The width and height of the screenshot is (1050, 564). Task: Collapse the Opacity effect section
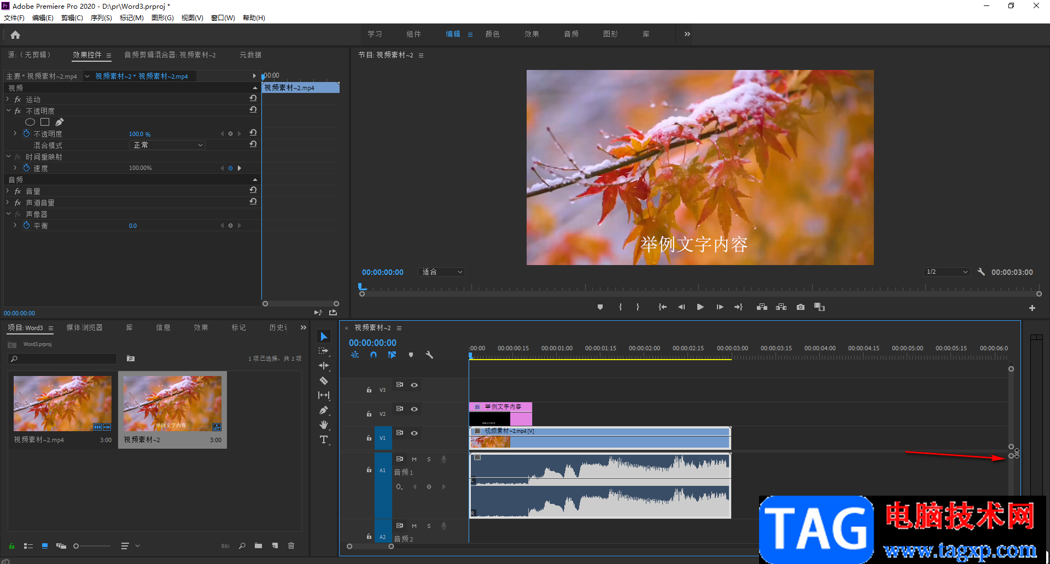click(x=8, y=111)
